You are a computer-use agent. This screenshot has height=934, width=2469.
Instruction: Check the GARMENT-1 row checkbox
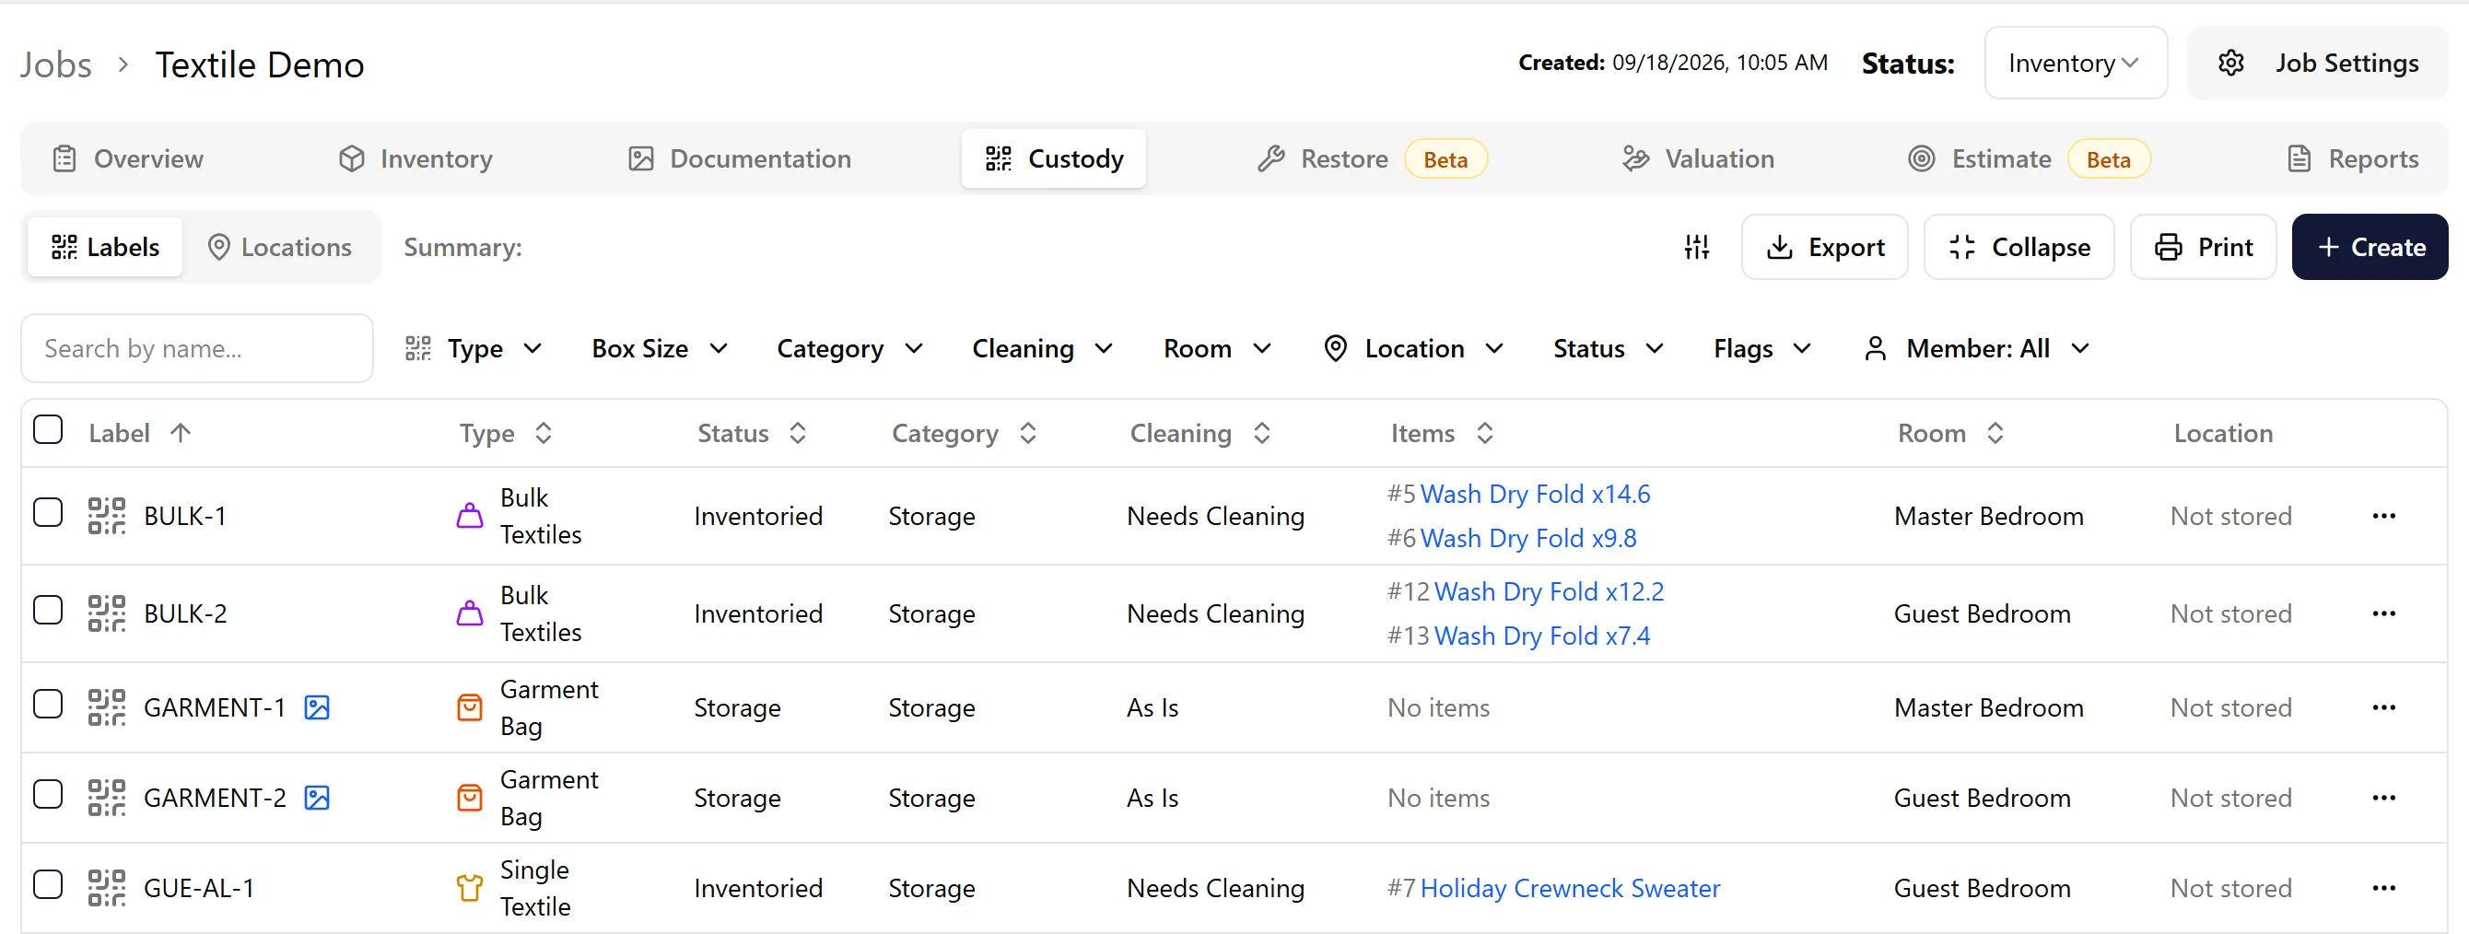tap(48, 704)
